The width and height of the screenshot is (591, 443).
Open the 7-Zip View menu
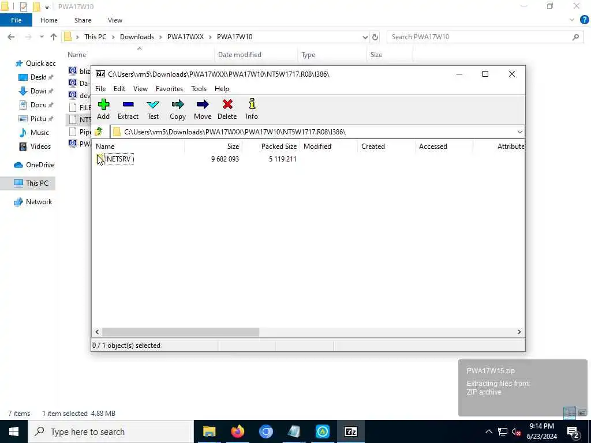pyautogui.click(x=140, y=89)
